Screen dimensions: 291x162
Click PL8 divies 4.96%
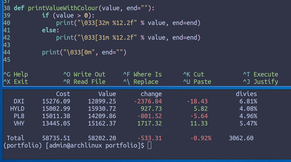pos(248,116)
